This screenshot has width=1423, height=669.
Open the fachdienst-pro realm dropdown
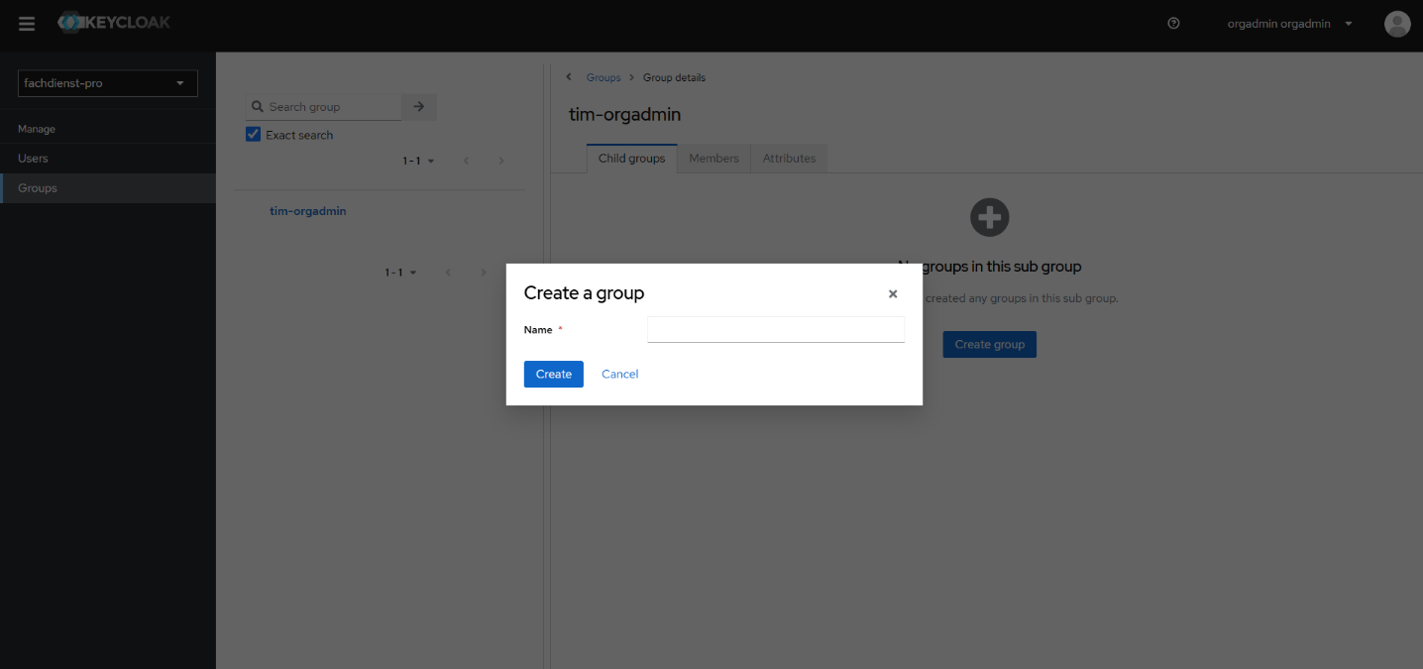108,83
